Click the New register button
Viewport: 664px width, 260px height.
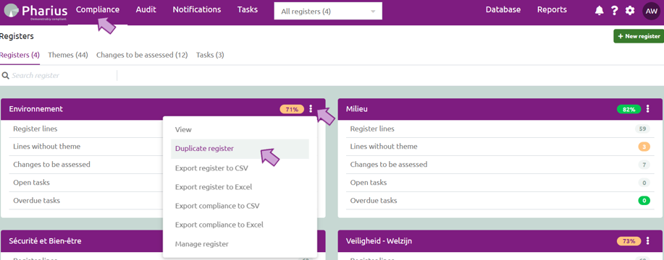(639, 36)
